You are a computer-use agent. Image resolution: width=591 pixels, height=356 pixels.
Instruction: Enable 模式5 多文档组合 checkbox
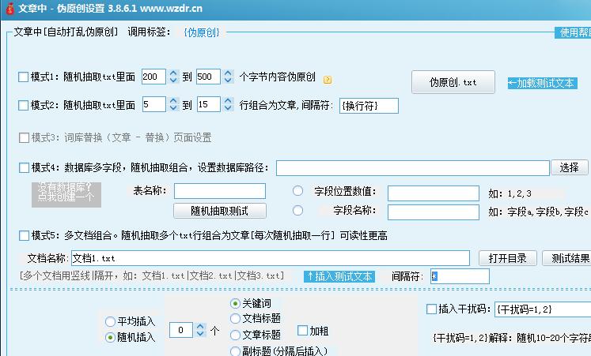click(x=24, y=236)
